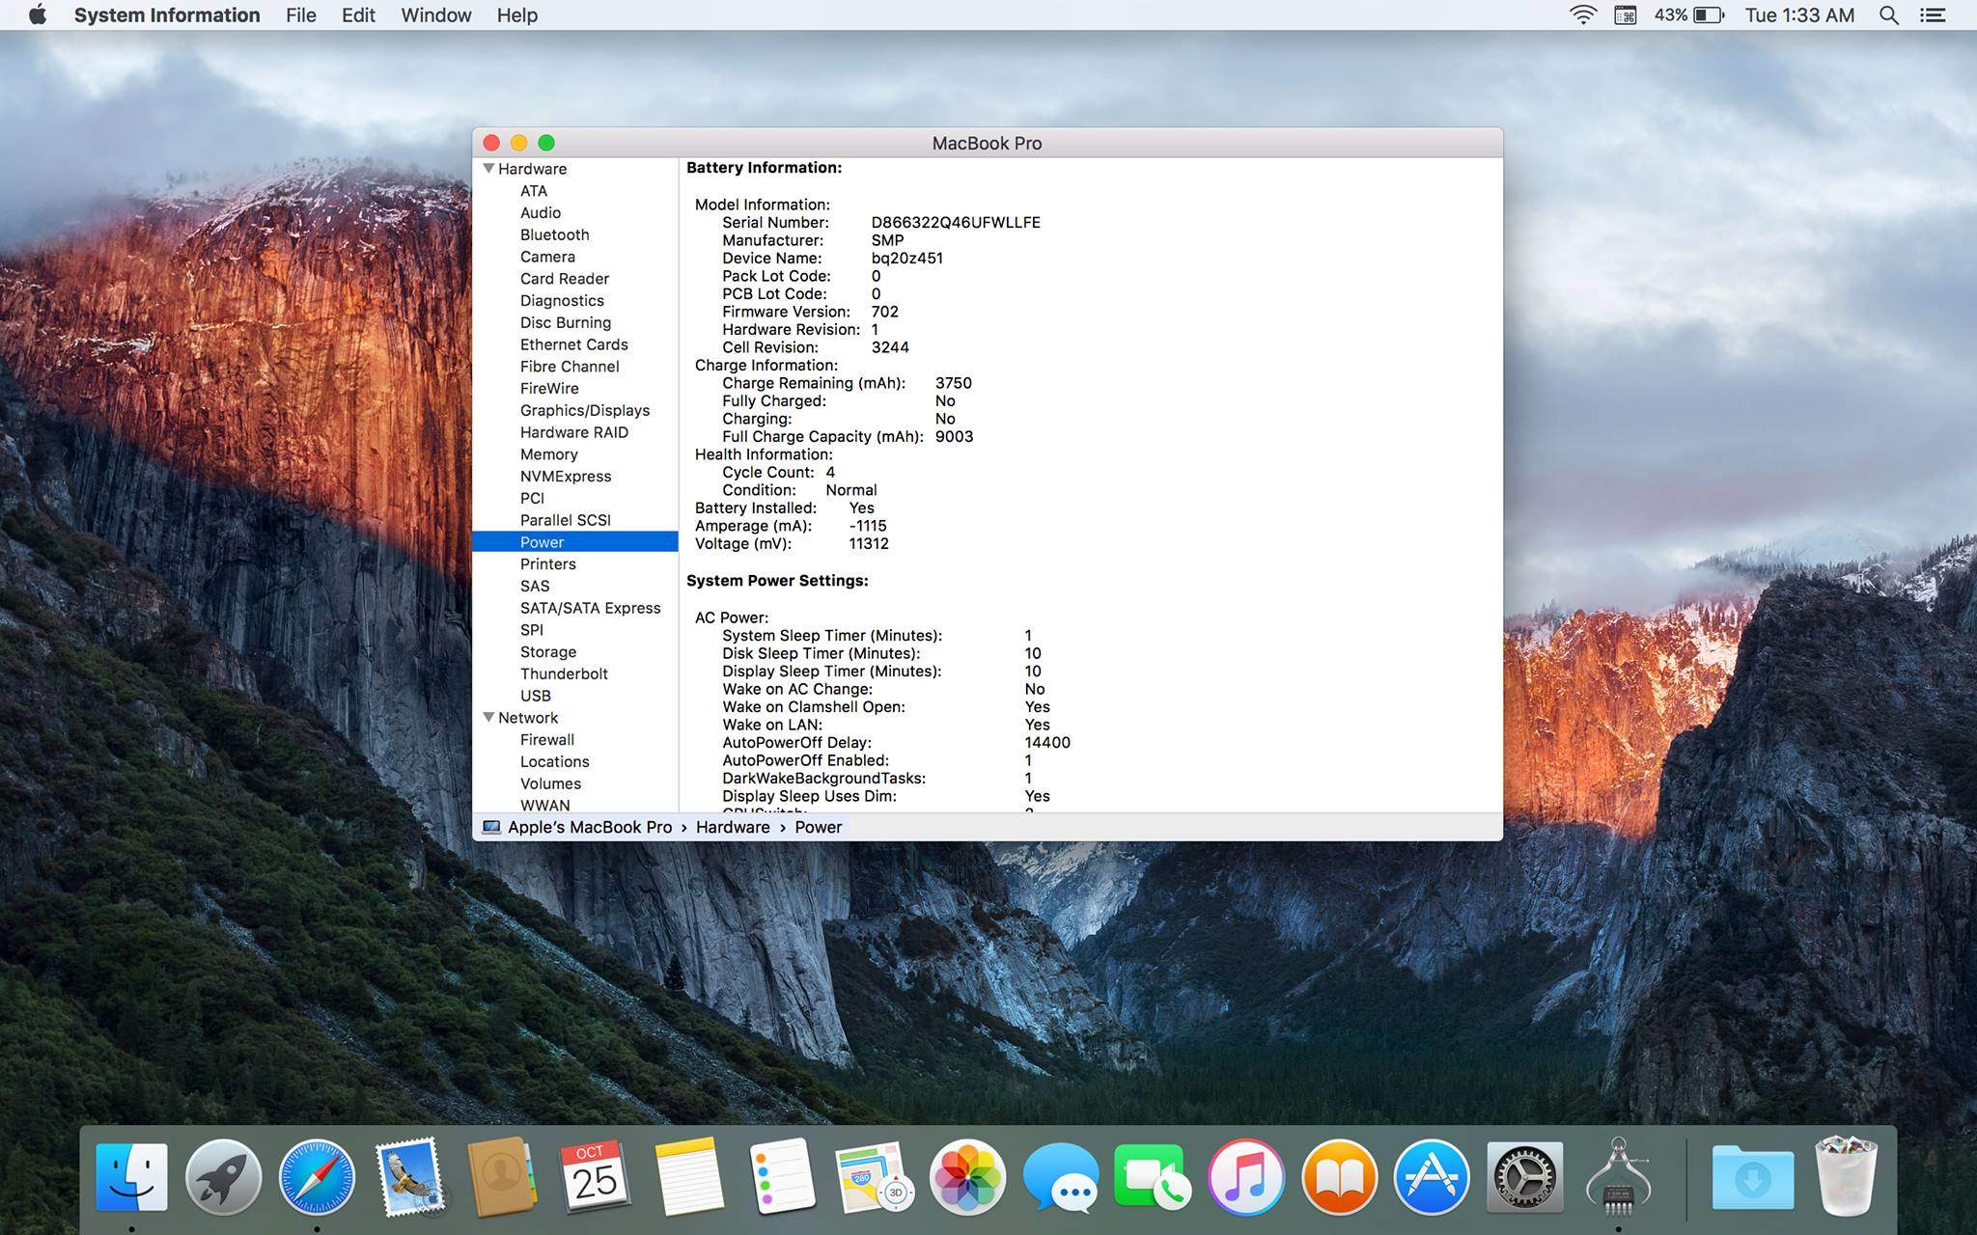Viewport: 1977px width, 1235px height.
Task: Open Safari from the dock
Action: 317,1177
